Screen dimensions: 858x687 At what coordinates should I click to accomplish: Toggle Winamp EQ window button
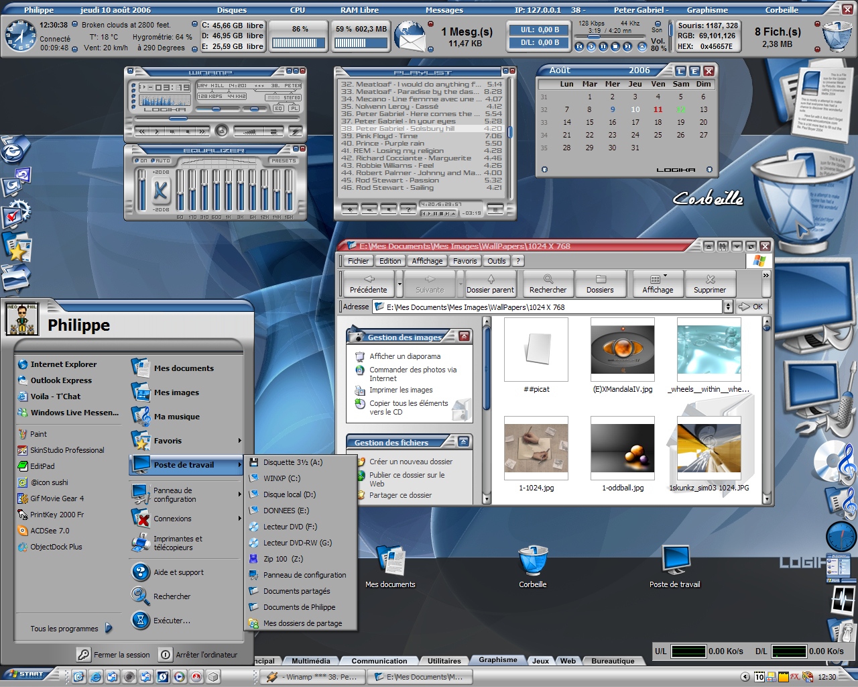click(x=278, y=108)
